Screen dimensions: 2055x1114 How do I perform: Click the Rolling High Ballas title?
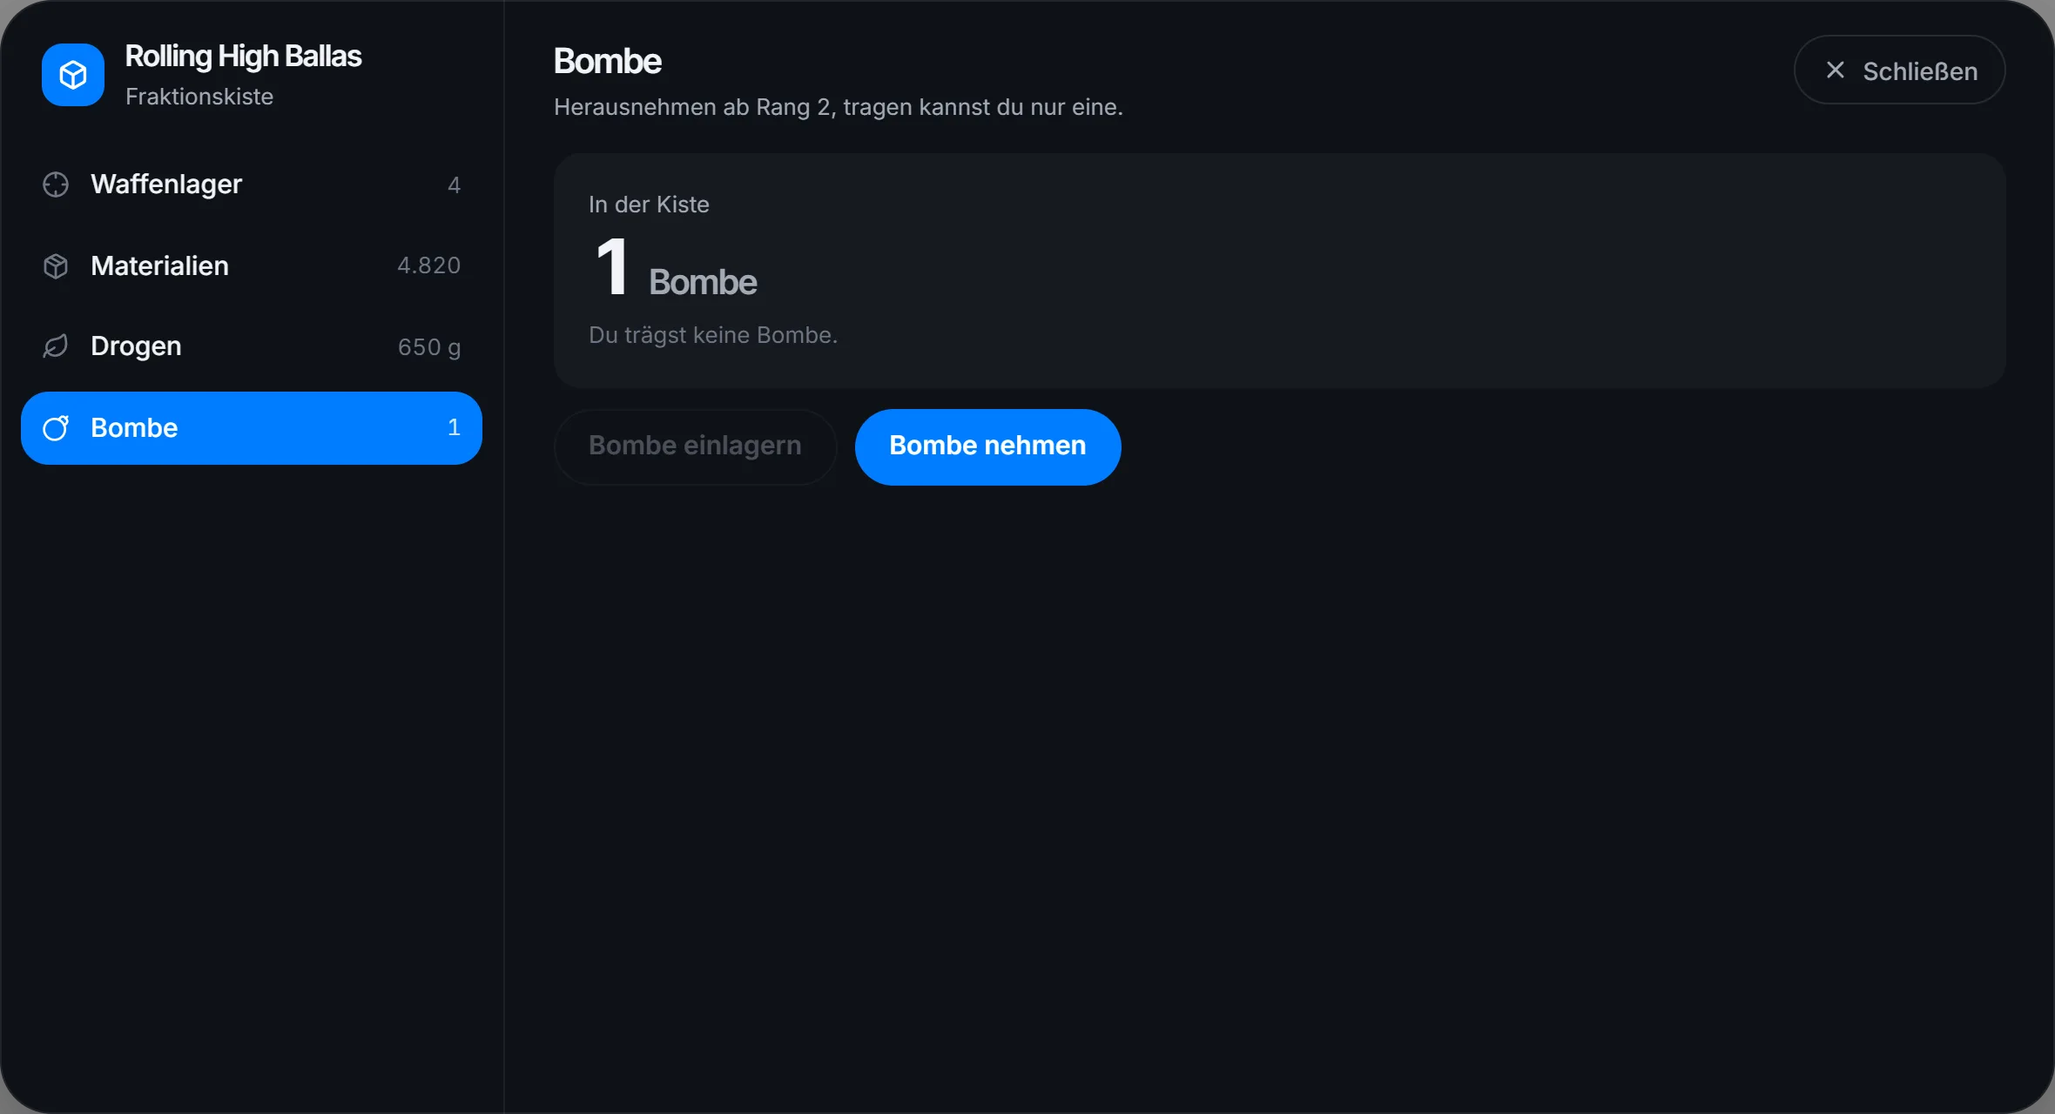[x=243, y=57]
